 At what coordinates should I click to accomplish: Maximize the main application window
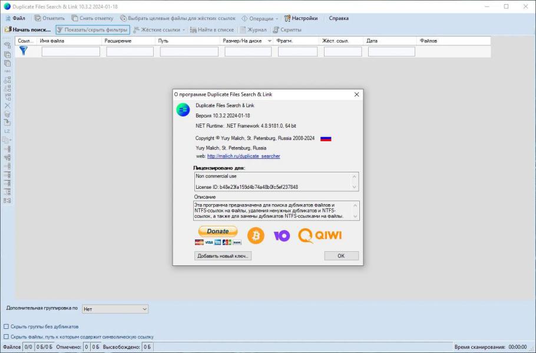pyautogui.click(x=507, y=6)
